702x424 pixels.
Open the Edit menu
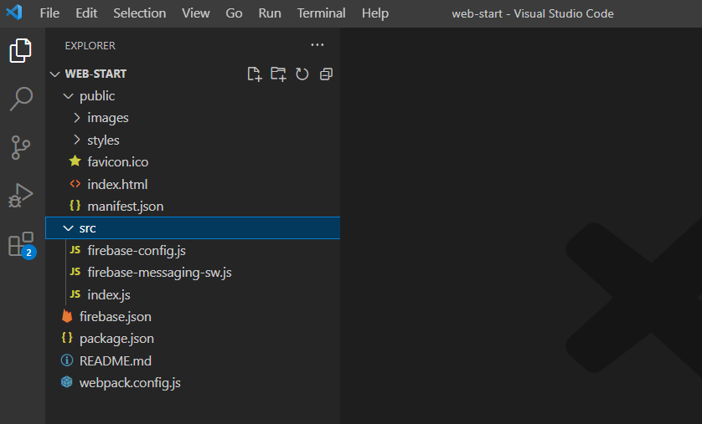pos(86,13)
